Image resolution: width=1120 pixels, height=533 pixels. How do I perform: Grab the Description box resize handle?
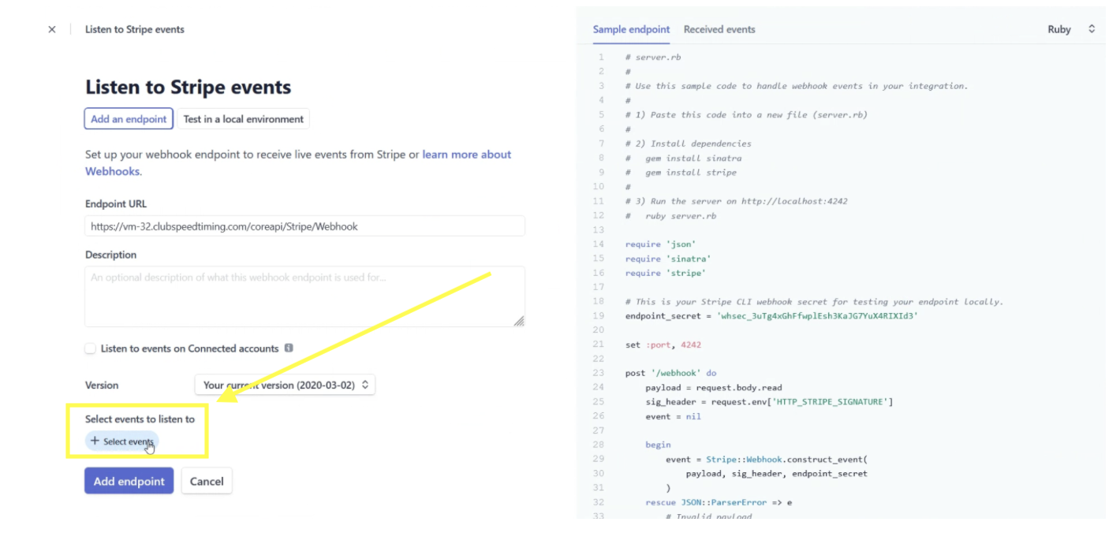tap(519, 321)
